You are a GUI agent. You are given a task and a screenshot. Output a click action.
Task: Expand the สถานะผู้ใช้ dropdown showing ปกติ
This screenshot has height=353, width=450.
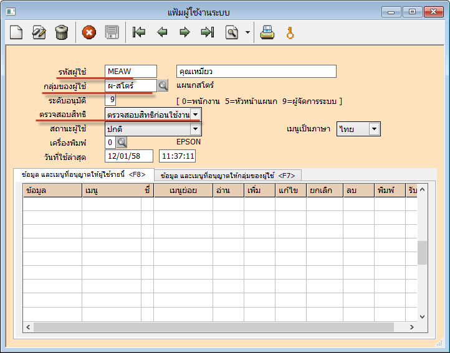click(x=195, y=129)
